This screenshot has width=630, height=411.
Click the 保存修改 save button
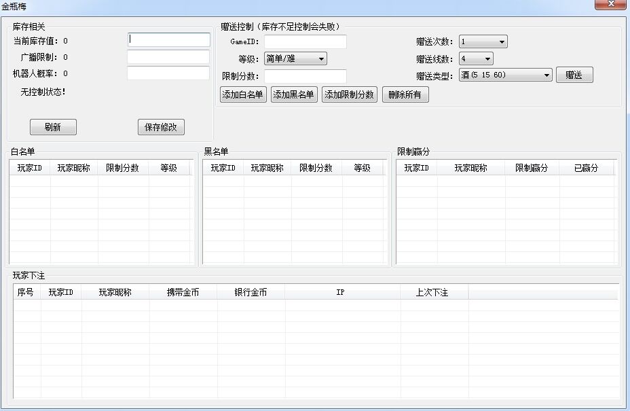[x=161, y=127]
